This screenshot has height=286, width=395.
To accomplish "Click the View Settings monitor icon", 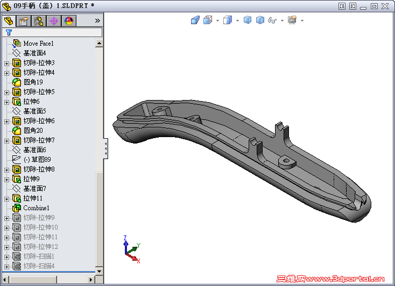I will coord(292,20).
